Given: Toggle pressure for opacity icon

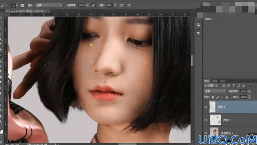Looking at the screenshot, I should click(x=93, y=5).
